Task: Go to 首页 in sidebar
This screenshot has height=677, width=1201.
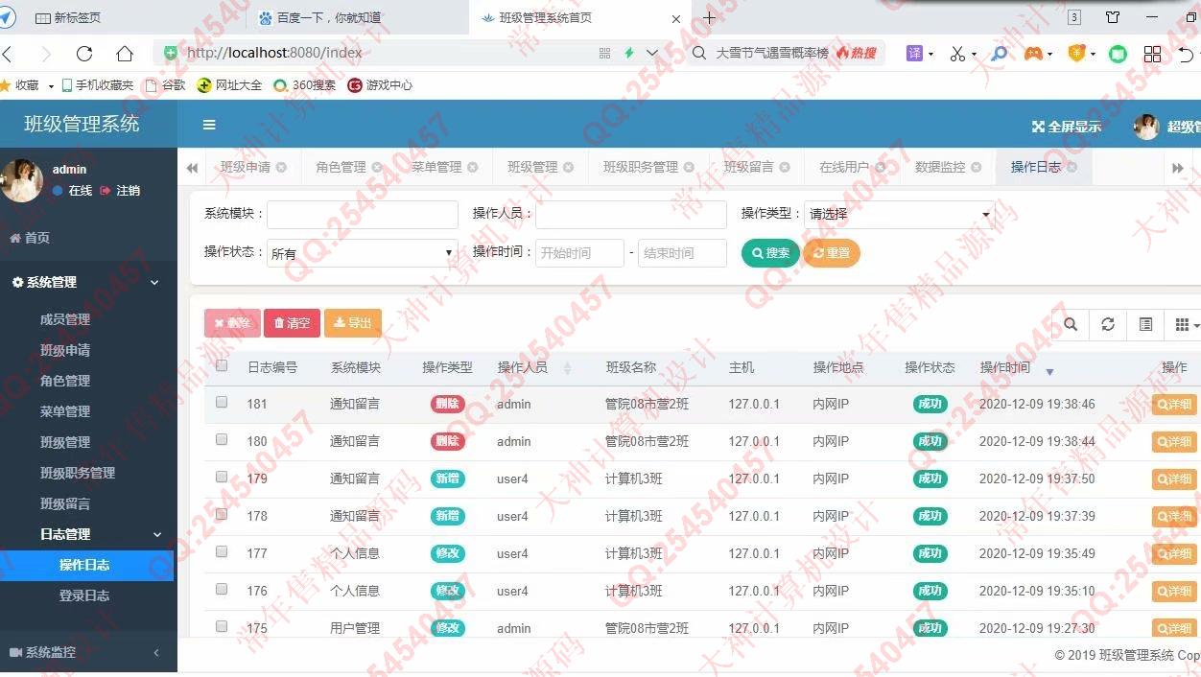Action: [x=30, y=238]
